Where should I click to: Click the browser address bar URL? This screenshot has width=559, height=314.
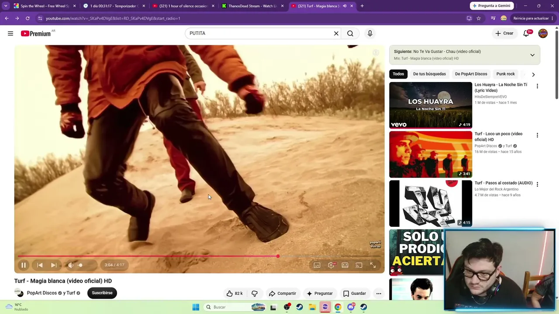tap(113, 18)
